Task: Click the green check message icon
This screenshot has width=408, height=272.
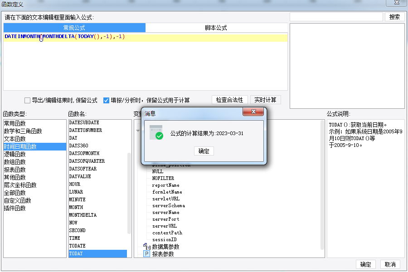Action: (x=156, y=132)
